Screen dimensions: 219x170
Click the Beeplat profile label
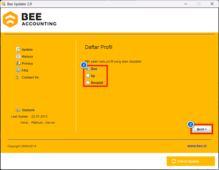point(97,83)
